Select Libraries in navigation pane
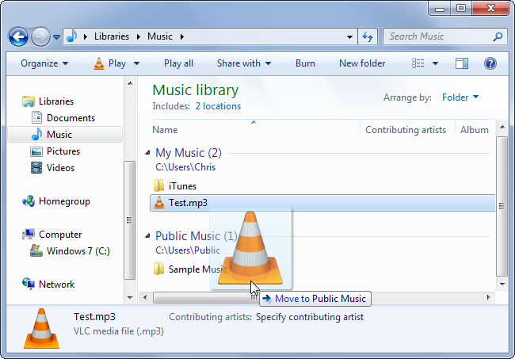The image size is (515, 359). click(55, 101)
